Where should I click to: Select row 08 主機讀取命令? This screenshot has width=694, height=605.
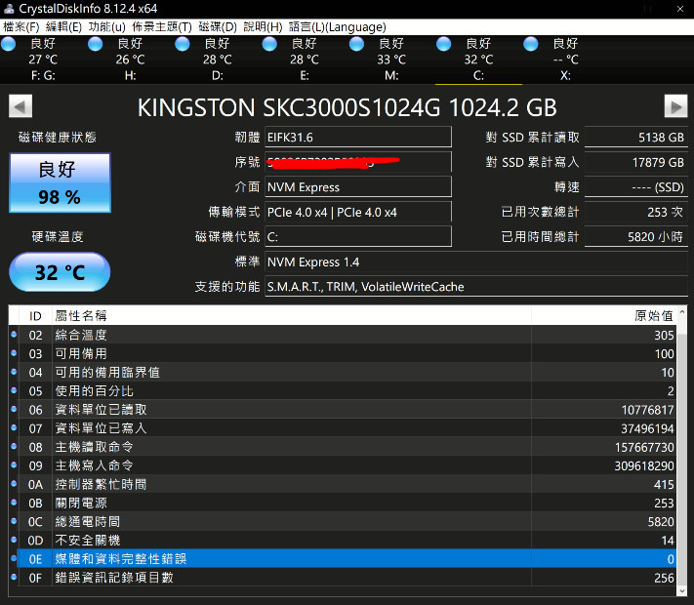point(342,447)
